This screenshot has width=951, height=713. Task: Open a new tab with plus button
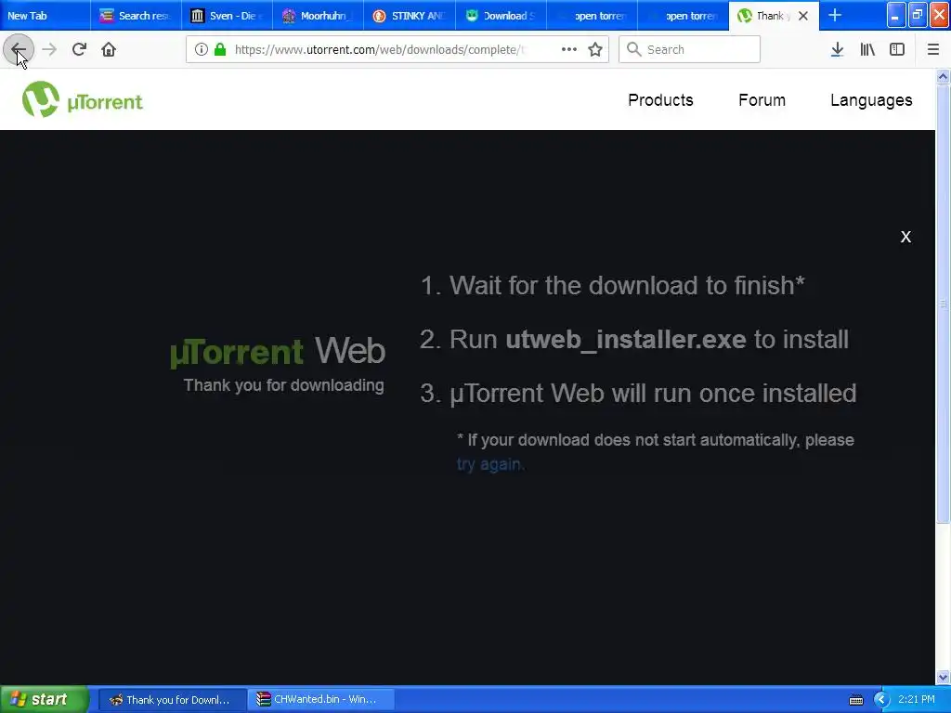[x=835, y=15]
